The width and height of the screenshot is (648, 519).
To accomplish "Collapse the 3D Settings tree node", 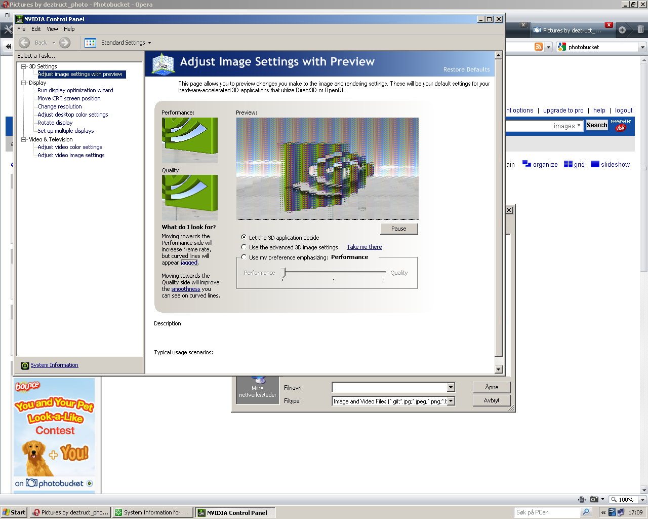I will (24, 66).
